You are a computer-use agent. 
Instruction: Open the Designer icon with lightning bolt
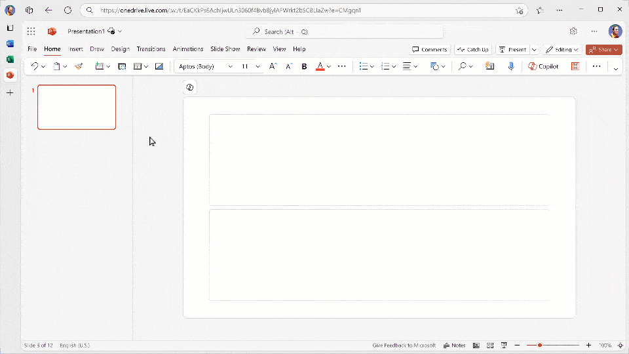point(490,66)
